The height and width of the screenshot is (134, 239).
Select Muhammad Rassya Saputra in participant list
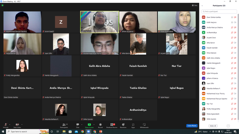pyautogui.click(x=219, y=99)
